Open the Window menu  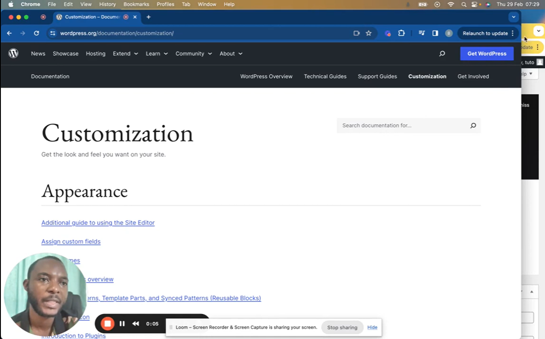[x=207, y=4]
